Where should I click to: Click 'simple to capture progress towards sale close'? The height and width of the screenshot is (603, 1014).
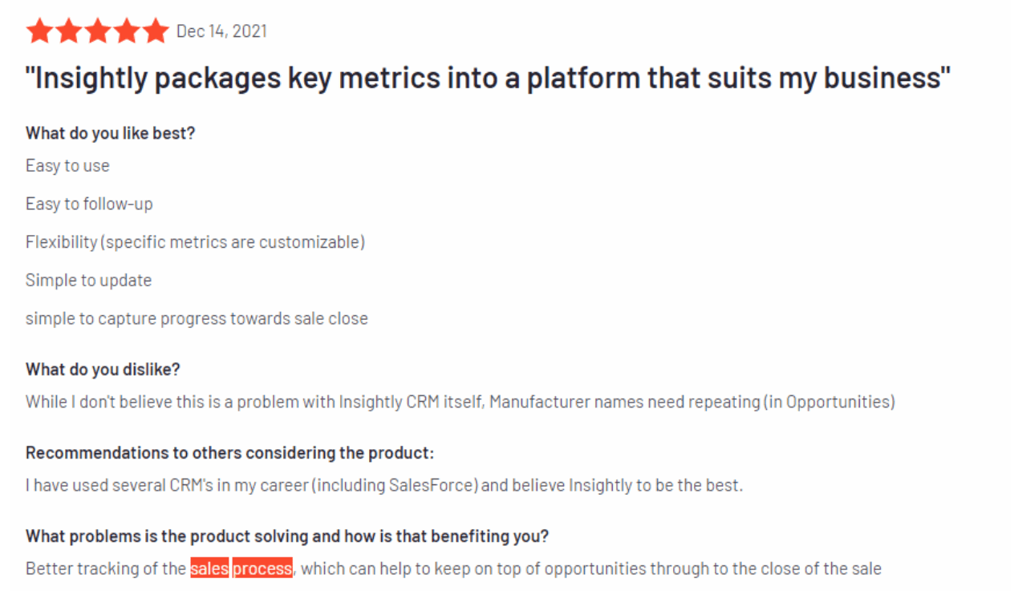click(197, 318)
